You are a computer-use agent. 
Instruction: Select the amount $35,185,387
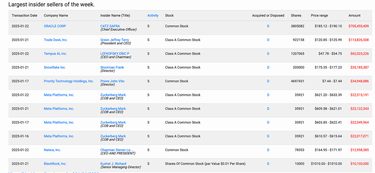[360, 67]
